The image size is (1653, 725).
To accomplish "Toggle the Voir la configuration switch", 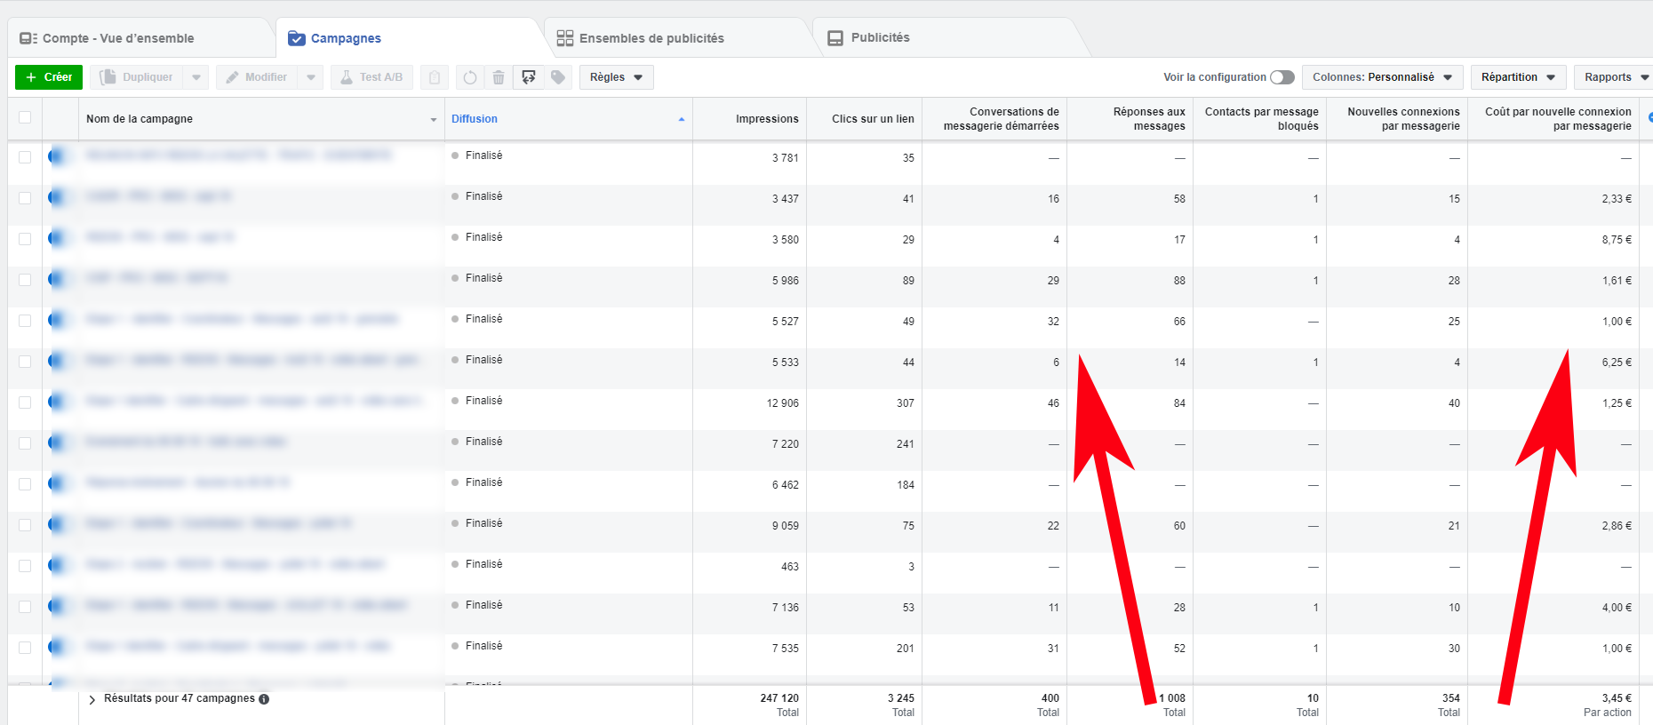I will pos(1282,77).
